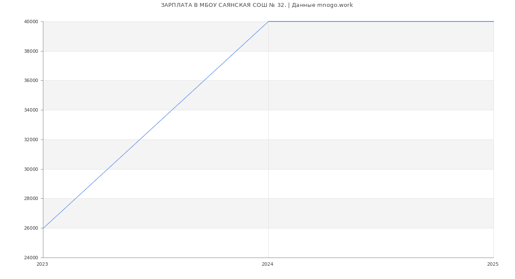Select the 36000 y-axis label
Viewport: 515px width, 279px height.
[31, 81]
